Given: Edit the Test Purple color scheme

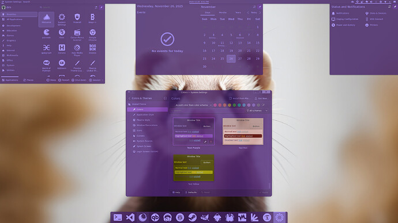Looking at the screenshot, I should (x=205, y=142).
